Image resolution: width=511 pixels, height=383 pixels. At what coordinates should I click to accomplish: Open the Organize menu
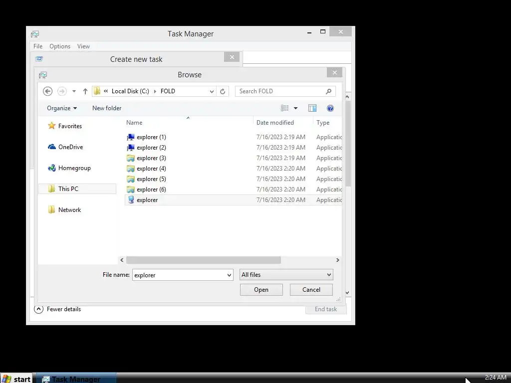[x=61, y=108]
